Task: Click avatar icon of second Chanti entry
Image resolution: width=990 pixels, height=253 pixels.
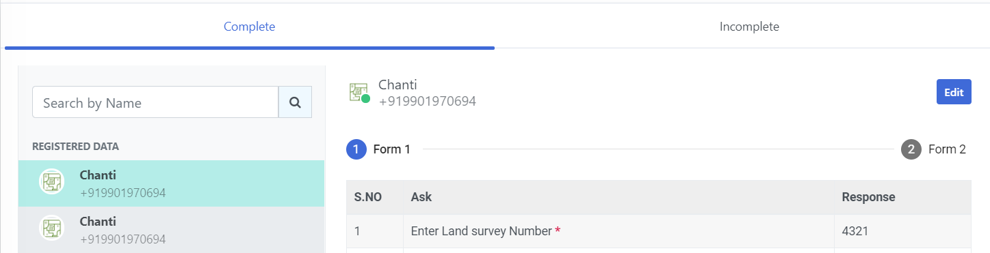Action: [x=51, y=228]
